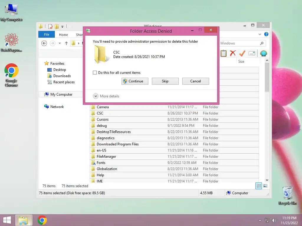Screen dimensions: 302x226
Task: Open the Recycle Bin desktop icon
Action: pos(287,196)
